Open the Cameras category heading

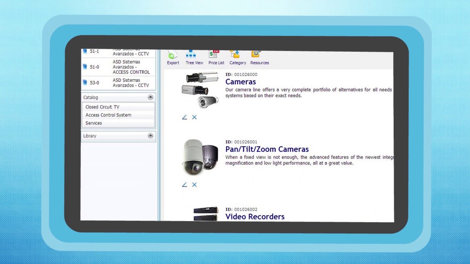(241, 82)
